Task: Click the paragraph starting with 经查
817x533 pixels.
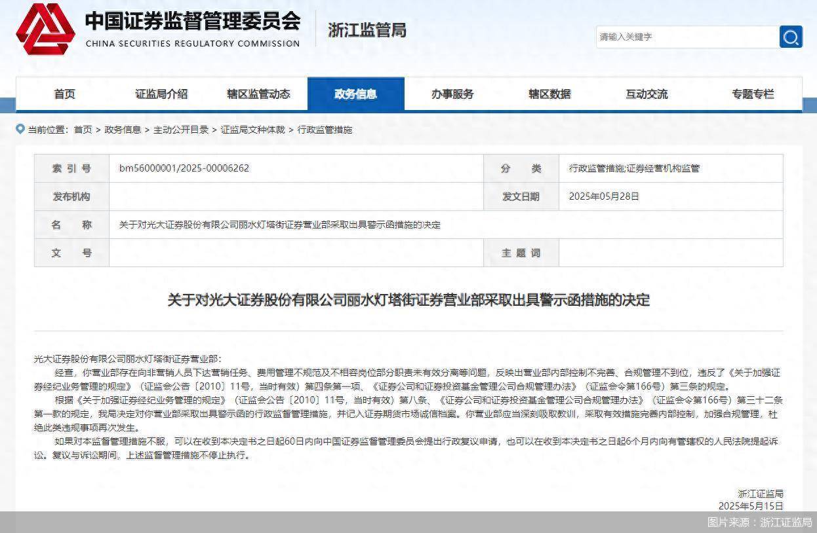Action: (408, 379)
